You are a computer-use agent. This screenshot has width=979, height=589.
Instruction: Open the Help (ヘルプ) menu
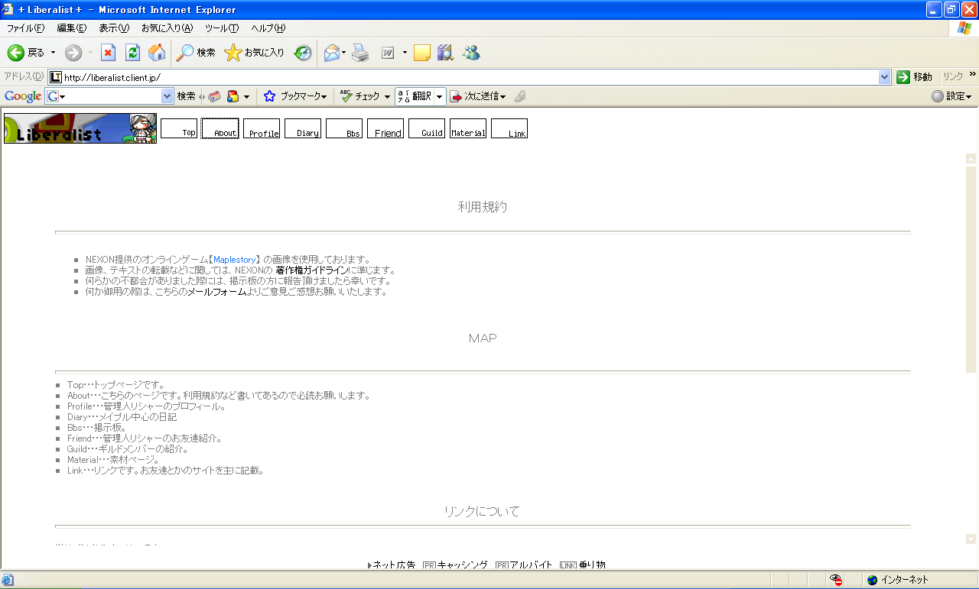[x=268, y=28]
